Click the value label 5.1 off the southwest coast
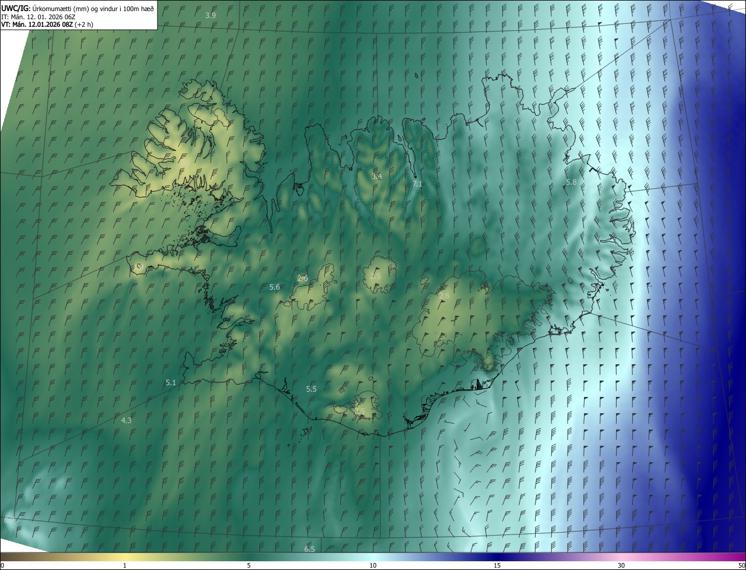 (x=171, y=383)
